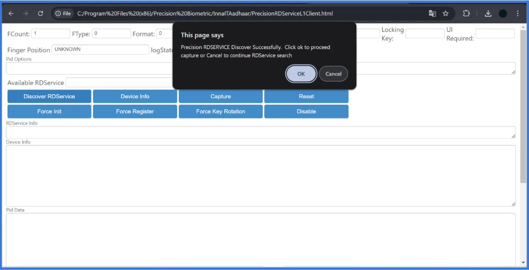Click the Format input field
This screenshot has width=529, height=270.
click(165, 34)
